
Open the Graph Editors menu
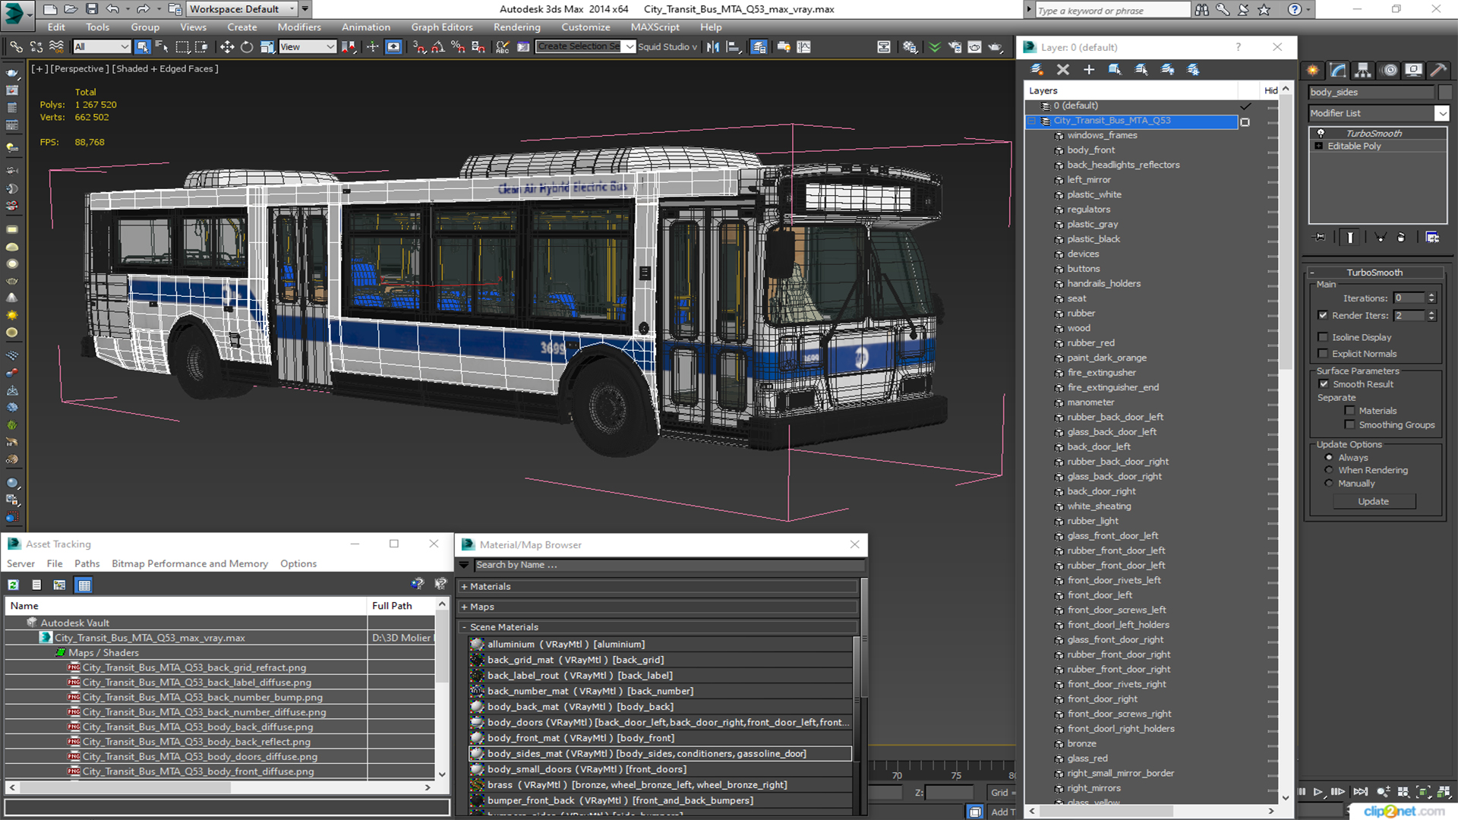442,27
